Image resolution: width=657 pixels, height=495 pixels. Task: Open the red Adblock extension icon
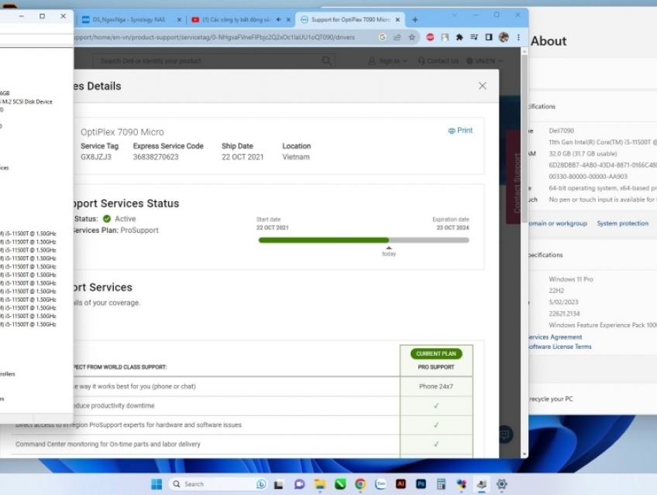click(x=430, y=37)
